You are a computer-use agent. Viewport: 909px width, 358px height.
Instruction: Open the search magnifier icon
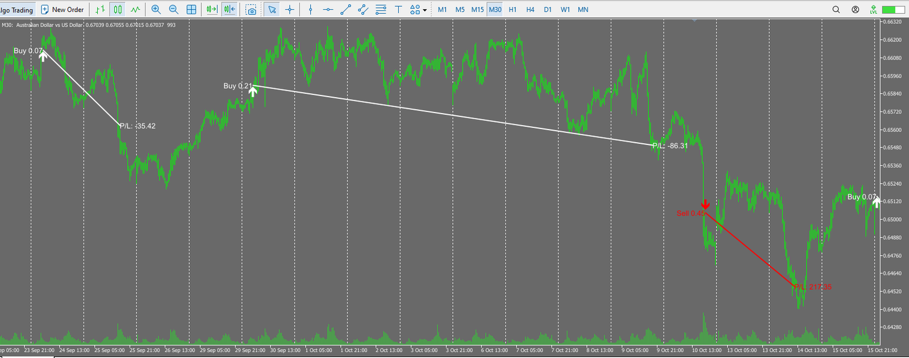836,10
